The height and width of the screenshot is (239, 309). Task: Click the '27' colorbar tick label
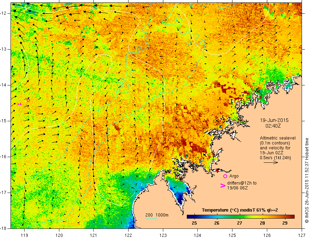[x=239, y=223]
